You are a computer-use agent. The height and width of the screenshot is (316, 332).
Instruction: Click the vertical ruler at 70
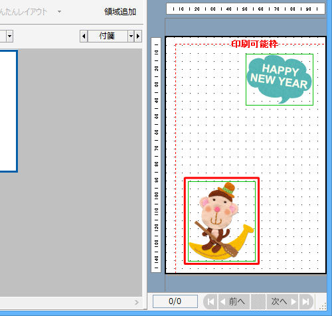[157, 148]
